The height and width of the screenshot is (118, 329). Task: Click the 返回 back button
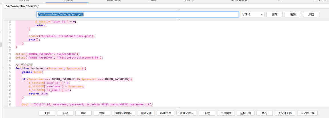coord(311,15)
